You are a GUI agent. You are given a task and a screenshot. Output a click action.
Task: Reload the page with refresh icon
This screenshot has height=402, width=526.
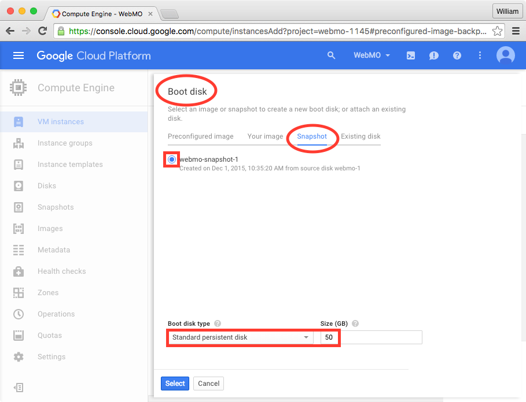tap(42, 31)
